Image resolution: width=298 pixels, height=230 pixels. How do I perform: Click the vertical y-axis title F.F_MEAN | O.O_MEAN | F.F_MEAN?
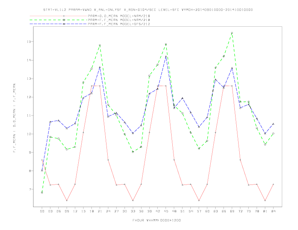14,118
